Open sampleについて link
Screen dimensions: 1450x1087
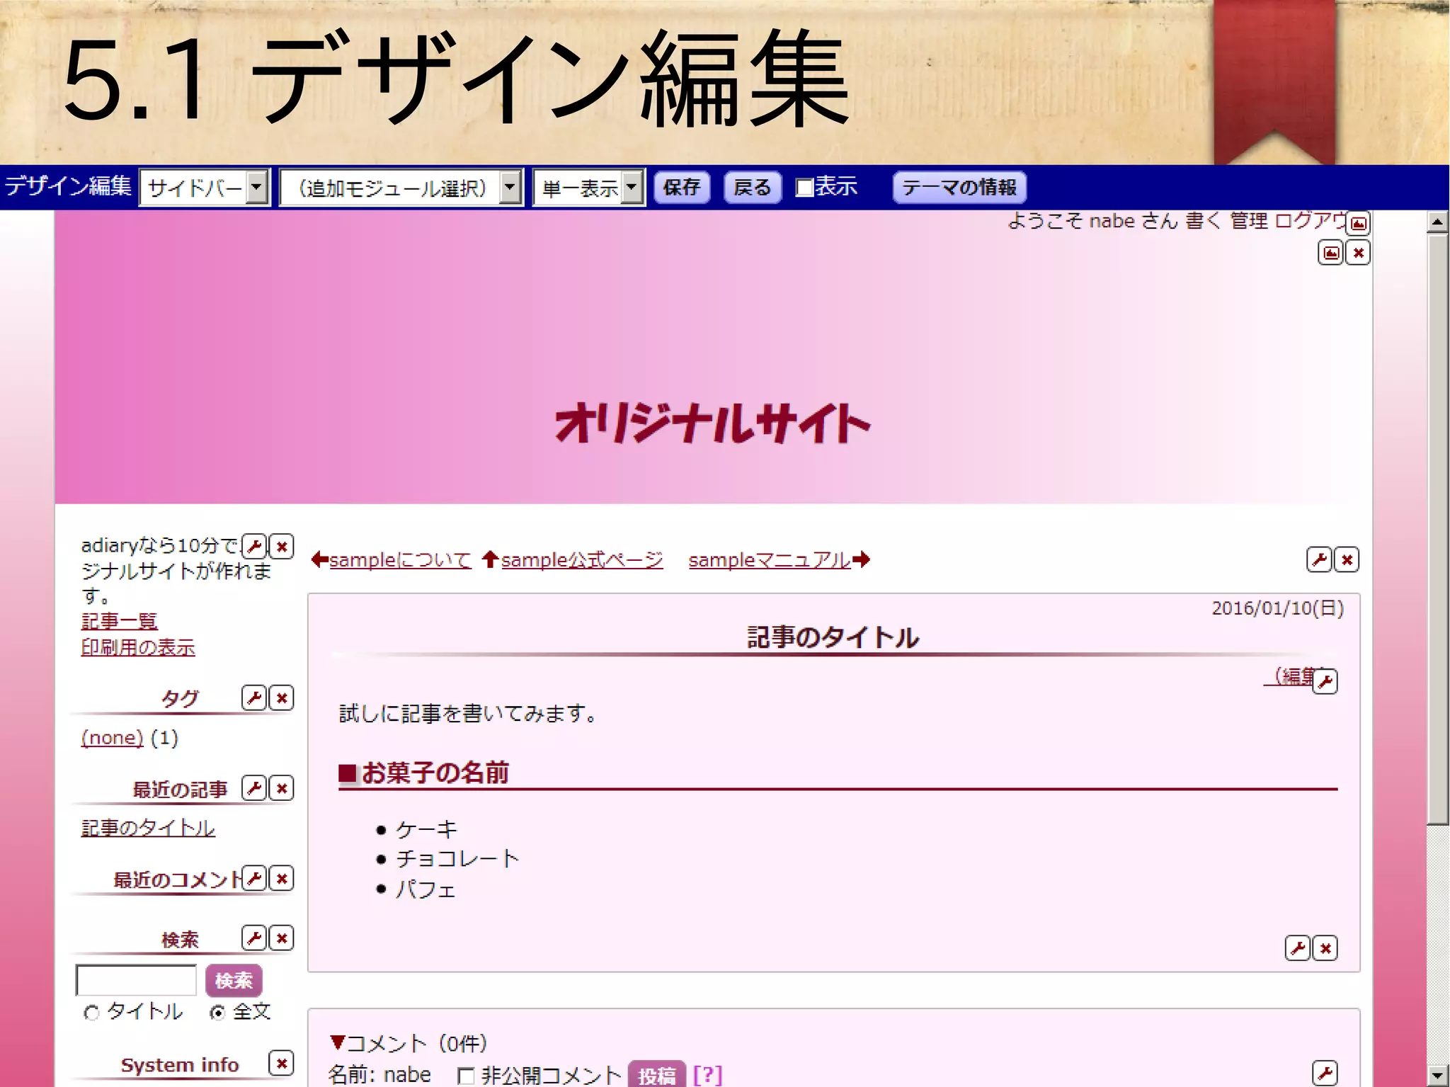click(x=400, y=559)
